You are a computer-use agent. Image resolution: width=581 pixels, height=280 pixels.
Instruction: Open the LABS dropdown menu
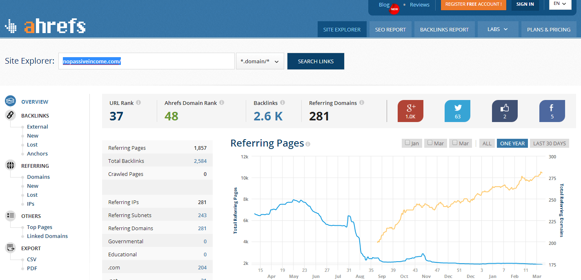498,29
